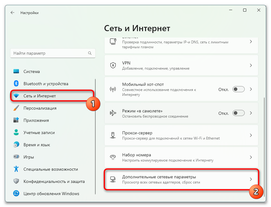Click the globe clock icon for Время и язык
Screen dimensions: 271x207
tap(16, 145)
